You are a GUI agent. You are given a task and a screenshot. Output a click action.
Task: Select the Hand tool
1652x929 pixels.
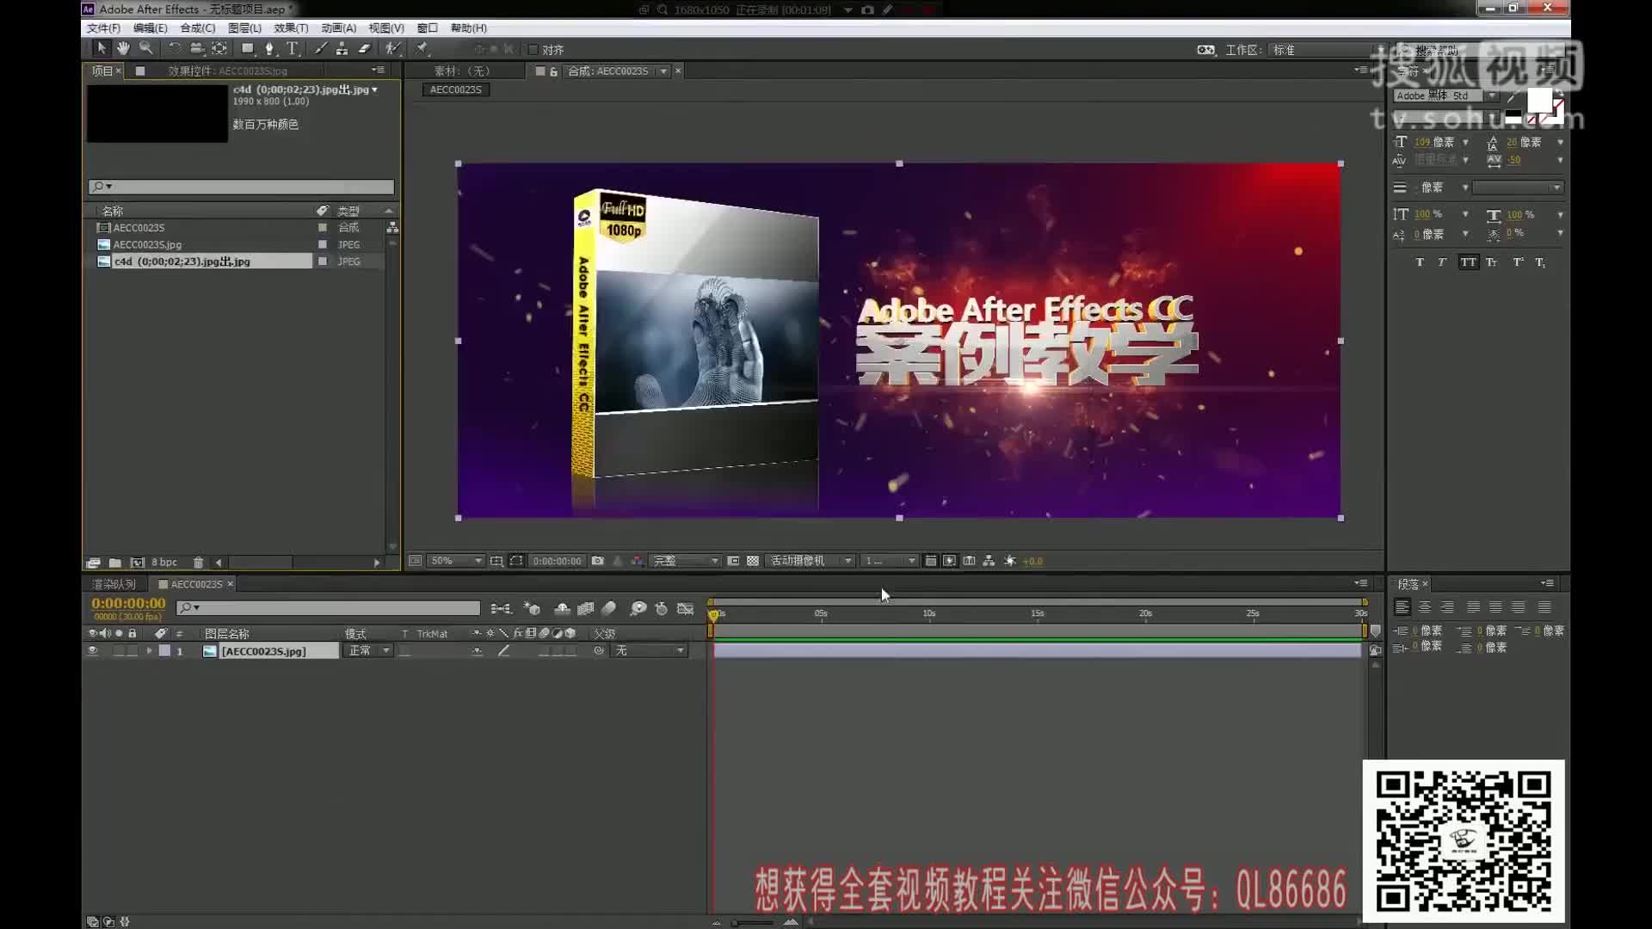pos(123,48)
